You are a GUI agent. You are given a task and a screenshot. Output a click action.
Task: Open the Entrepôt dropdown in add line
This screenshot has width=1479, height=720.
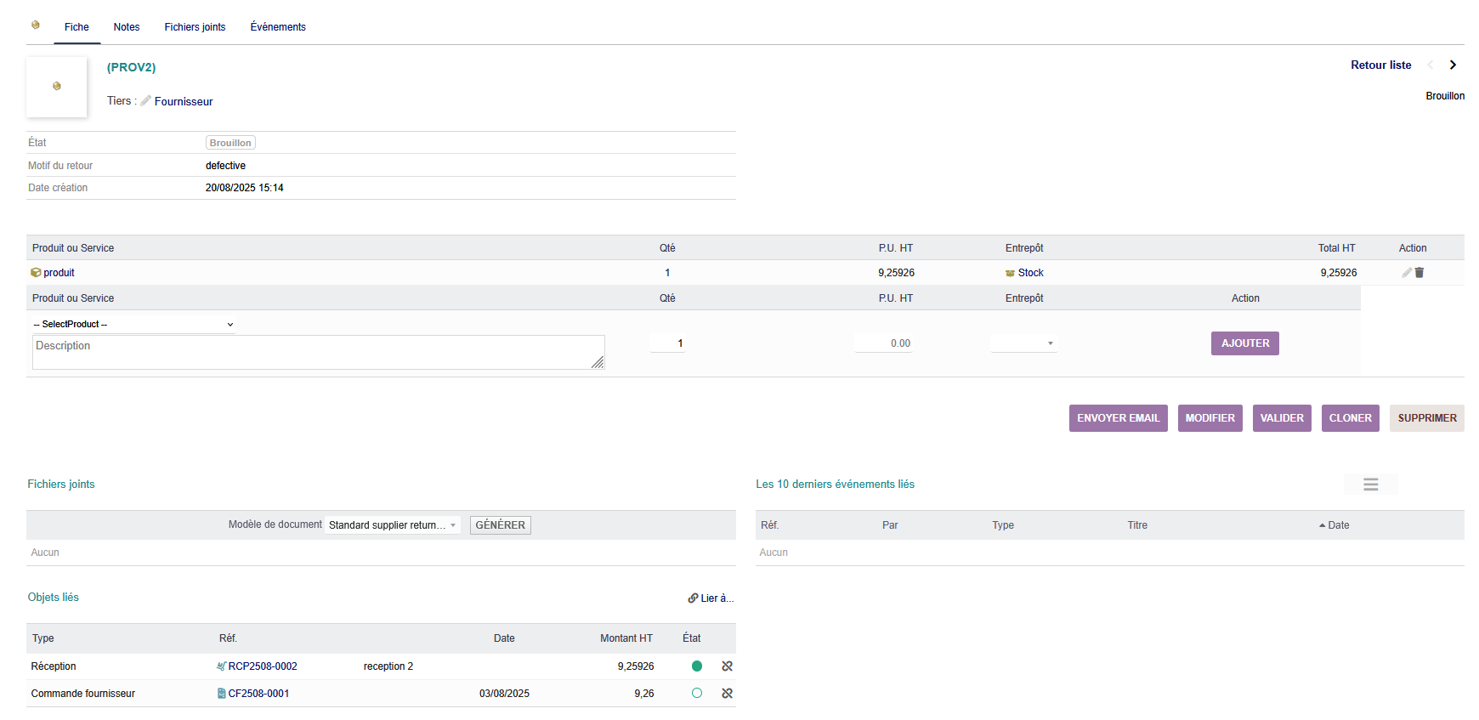[1023, 343]
